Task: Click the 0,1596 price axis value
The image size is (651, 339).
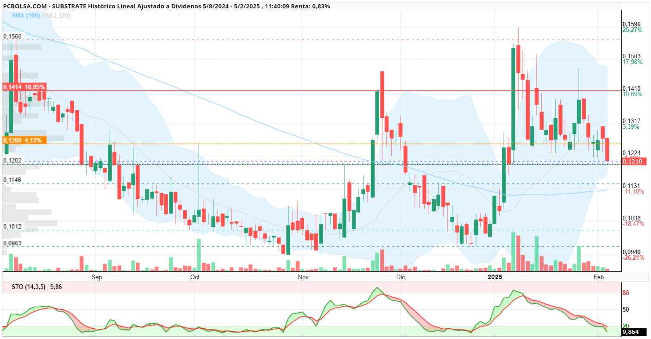Action: (632, 24)
